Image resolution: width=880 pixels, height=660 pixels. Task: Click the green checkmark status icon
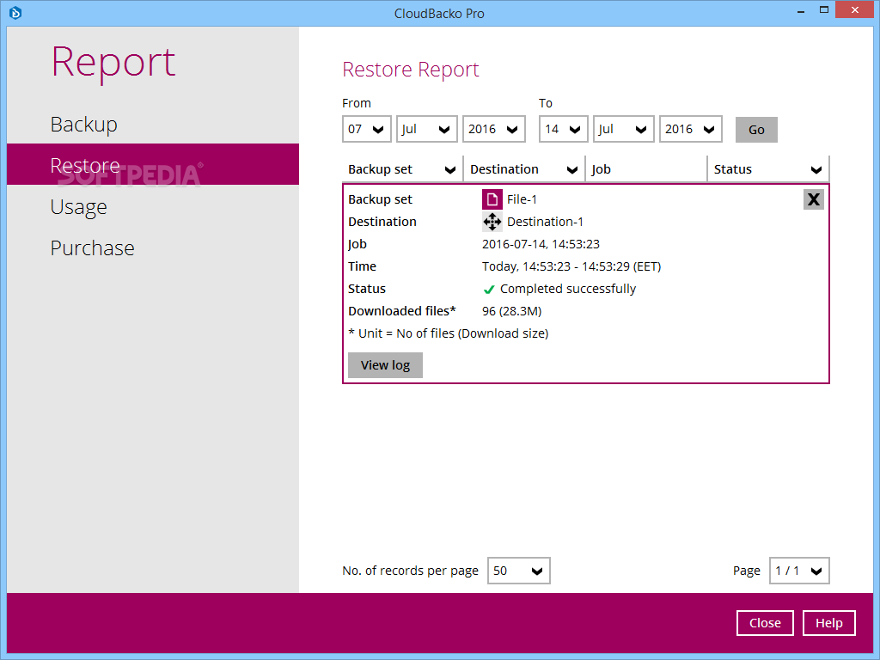click(x=489, y=290)
